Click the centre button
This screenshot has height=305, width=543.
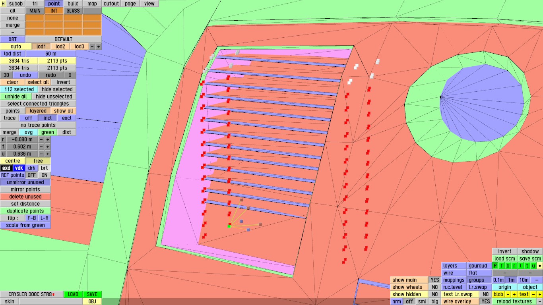pos(13,161)
